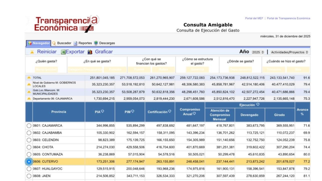Open the Portal de Transparencia Económica link
The image size is (322, 181).
(288, 19)
